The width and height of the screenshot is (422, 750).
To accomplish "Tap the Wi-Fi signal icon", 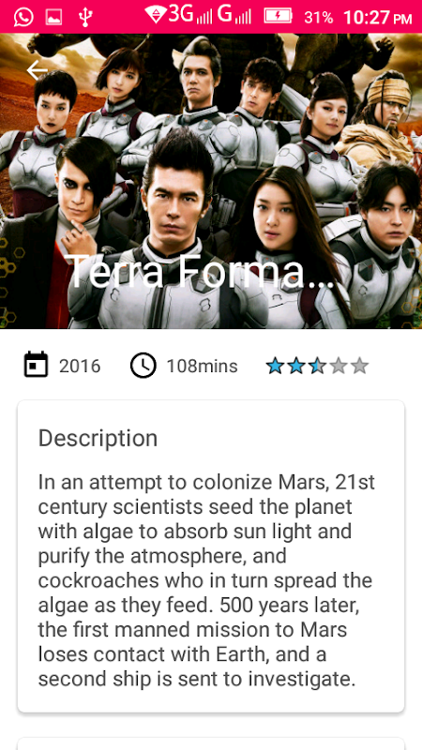I will tap(156, 15).
